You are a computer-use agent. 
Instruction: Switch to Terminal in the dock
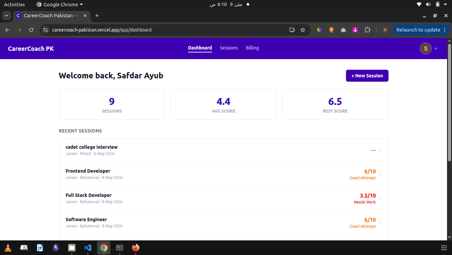point(120,248)
